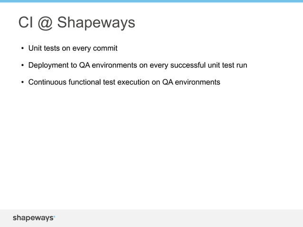Select the 'Continuous functional test execution' bullet
The width and height of the screenshot is (303, 227).
click(x=124, y=82)
